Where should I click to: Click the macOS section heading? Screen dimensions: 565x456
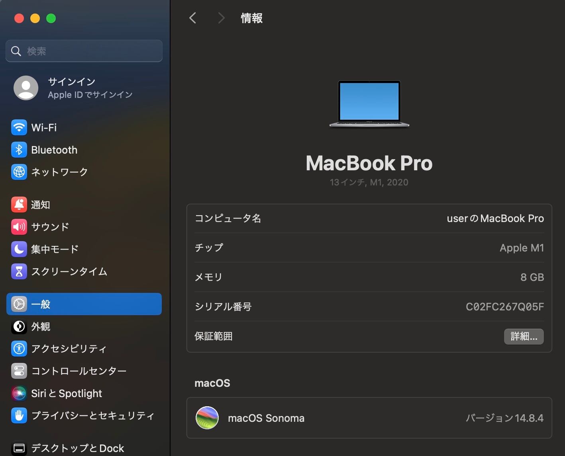point(212,383)
